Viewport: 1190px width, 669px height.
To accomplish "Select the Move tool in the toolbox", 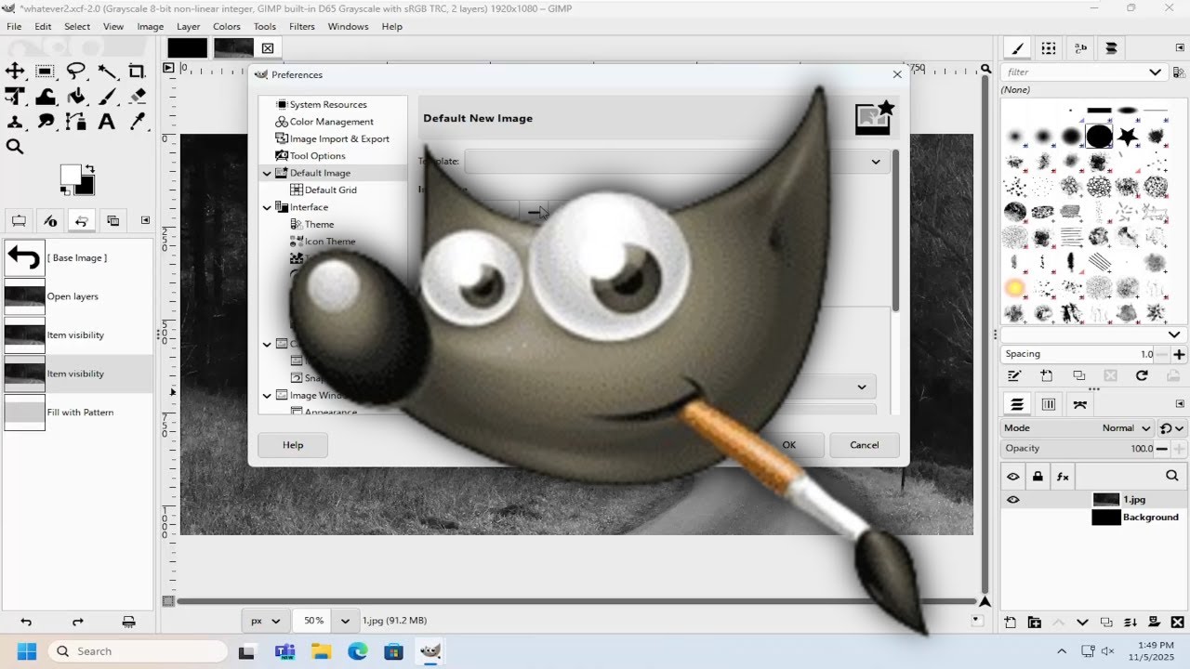I will click(x=15, y=72).
